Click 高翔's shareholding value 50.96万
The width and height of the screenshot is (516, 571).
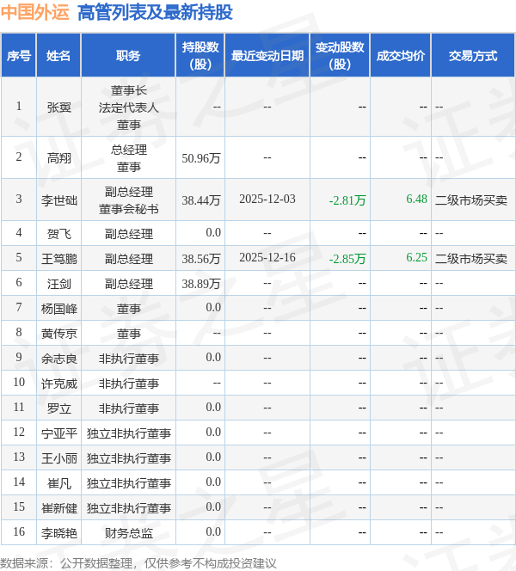tap(201, 158)
